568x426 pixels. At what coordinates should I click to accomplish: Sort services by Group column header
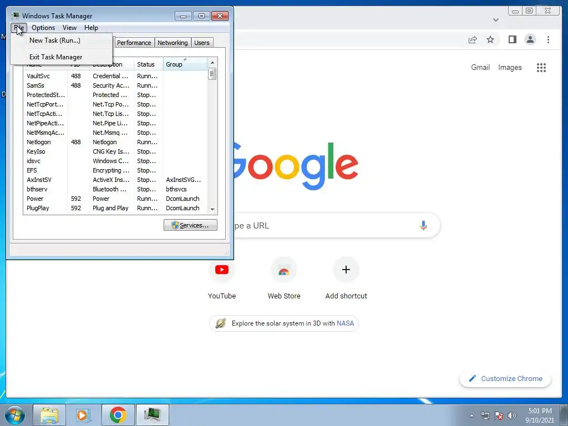185,64
